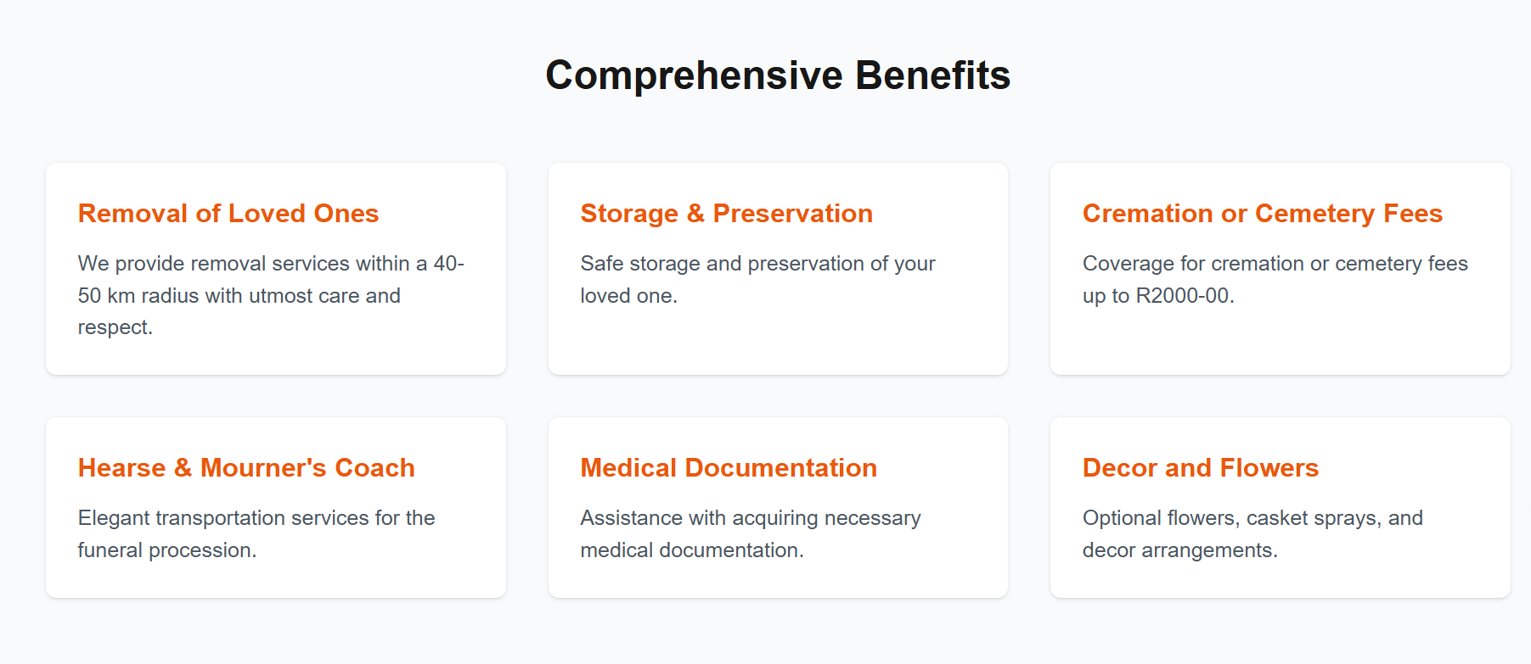Click the safe storage and preservation description

(x=757, y=279)
